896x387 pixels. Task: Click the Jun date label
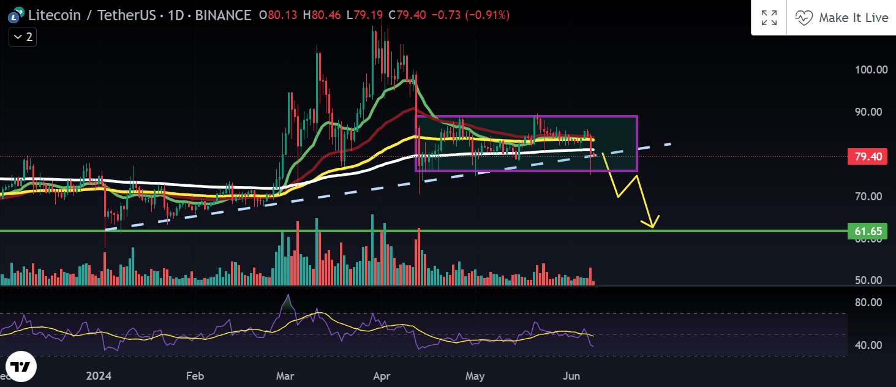coord(570,375)
